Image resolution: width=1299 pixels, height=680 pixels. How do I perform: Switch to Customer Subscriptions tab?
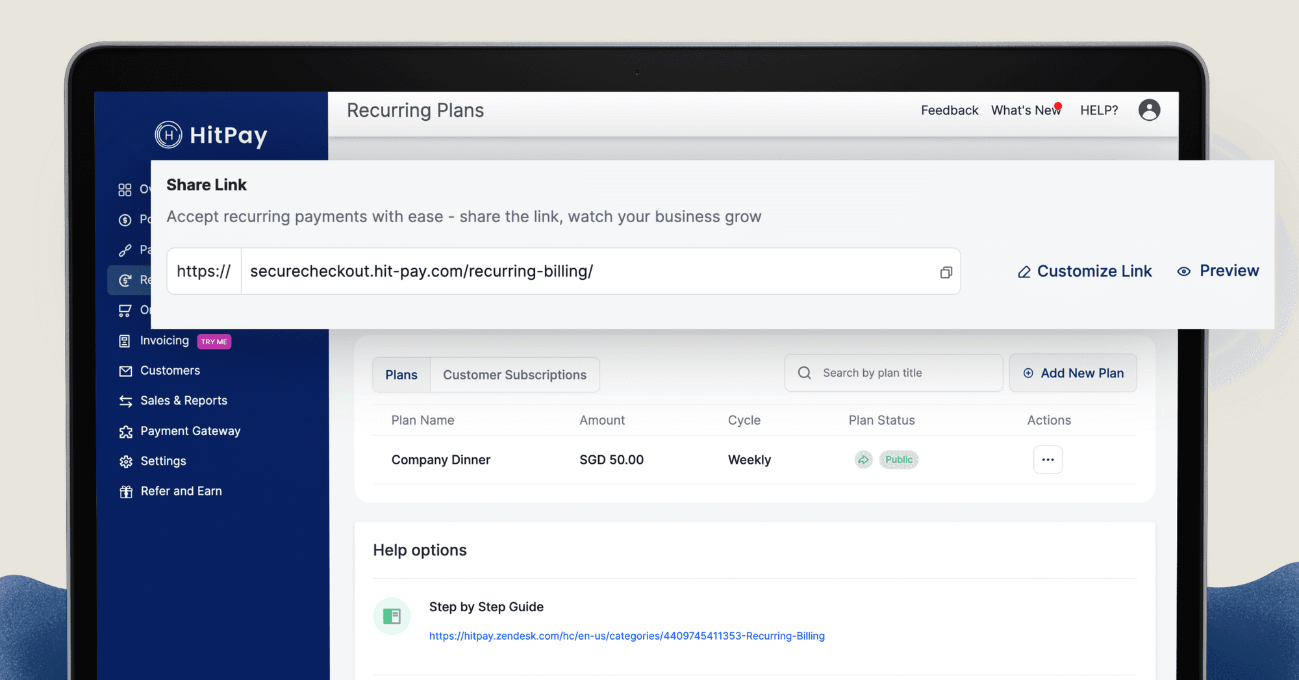click(x=514, y=375)
